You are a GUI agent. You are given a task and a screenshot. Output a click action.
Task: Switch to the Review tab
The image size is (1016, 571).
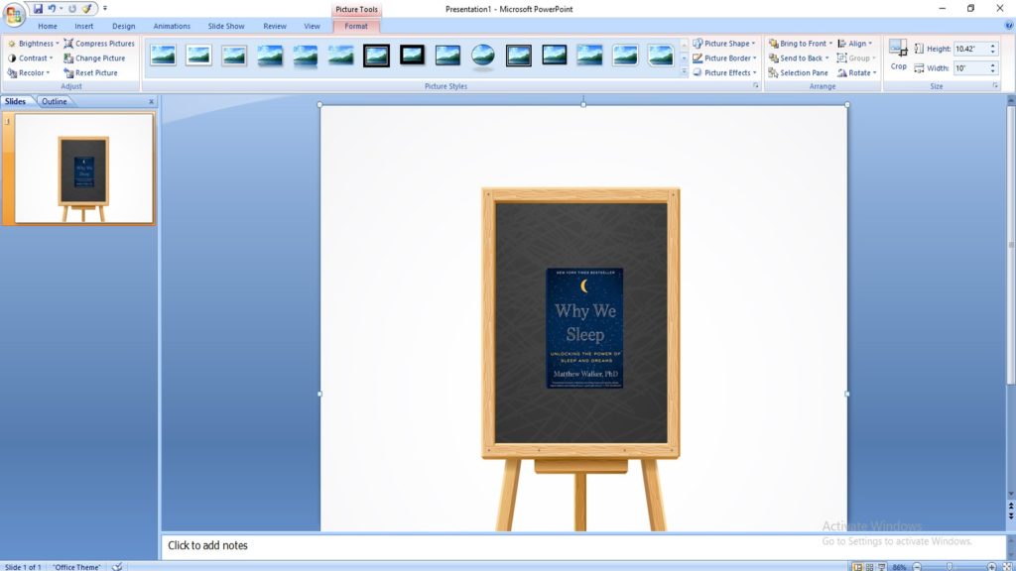pyautogui.click(x=275, y=26)
